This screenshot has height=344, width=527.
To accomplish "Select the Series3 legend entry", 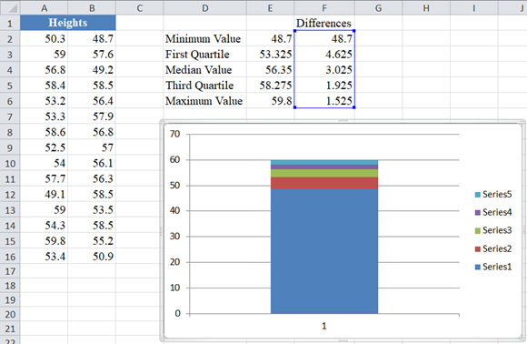I will [x=493, y=230].
